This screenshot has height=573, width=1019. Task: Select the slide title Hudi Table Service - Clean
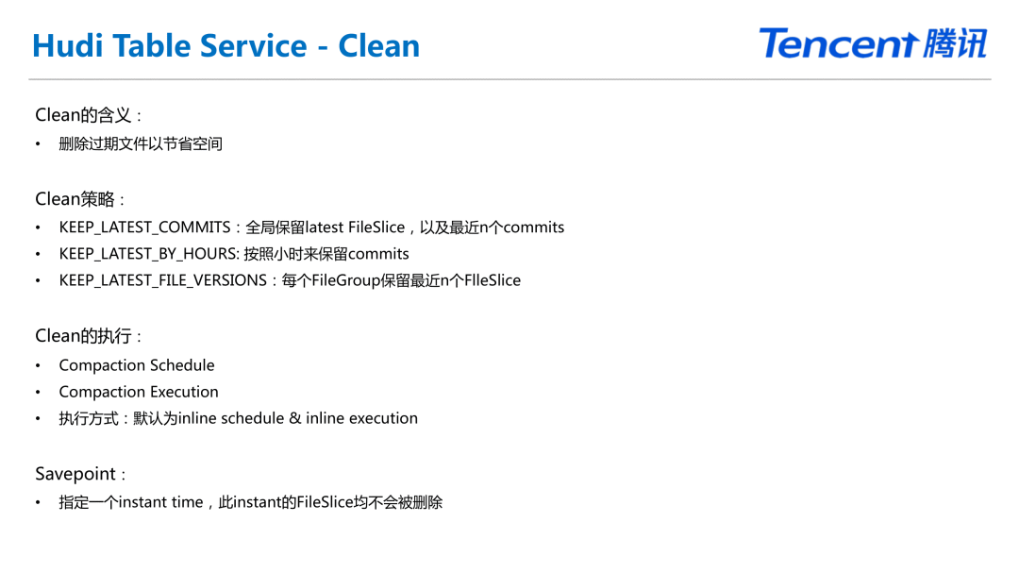(226, 46)
